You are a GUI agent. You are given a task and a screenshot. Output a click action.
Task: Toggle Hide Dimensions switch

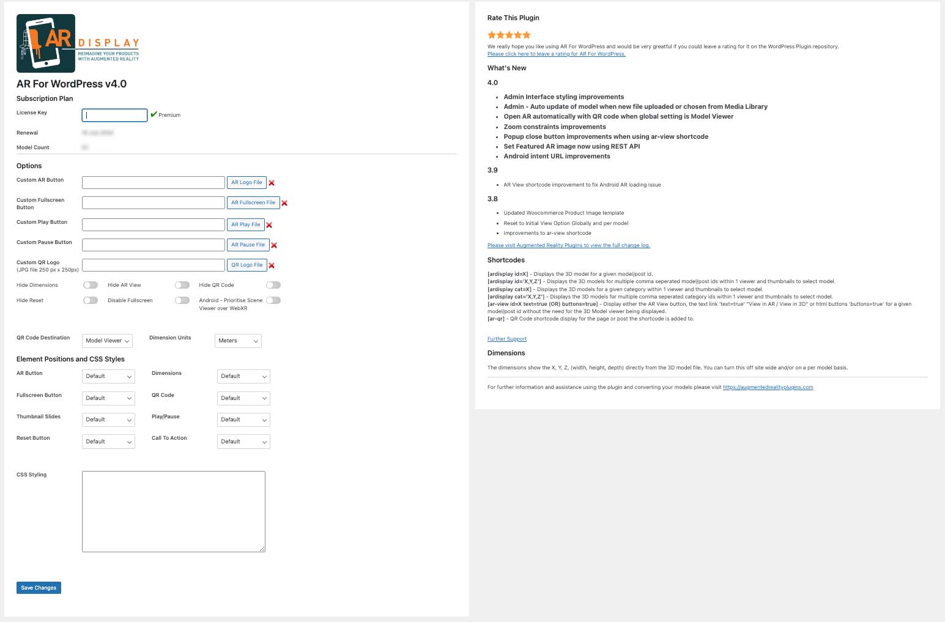pos(91,285)
